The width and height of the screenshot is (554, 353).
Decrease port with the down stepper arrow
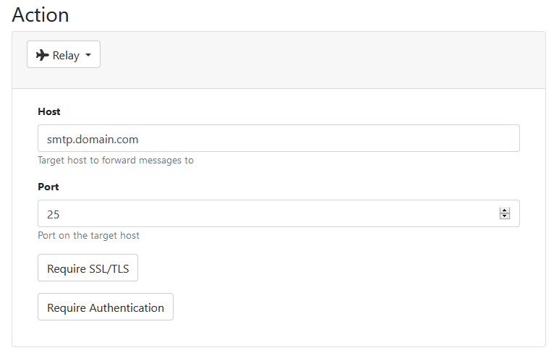coord(505,217)
